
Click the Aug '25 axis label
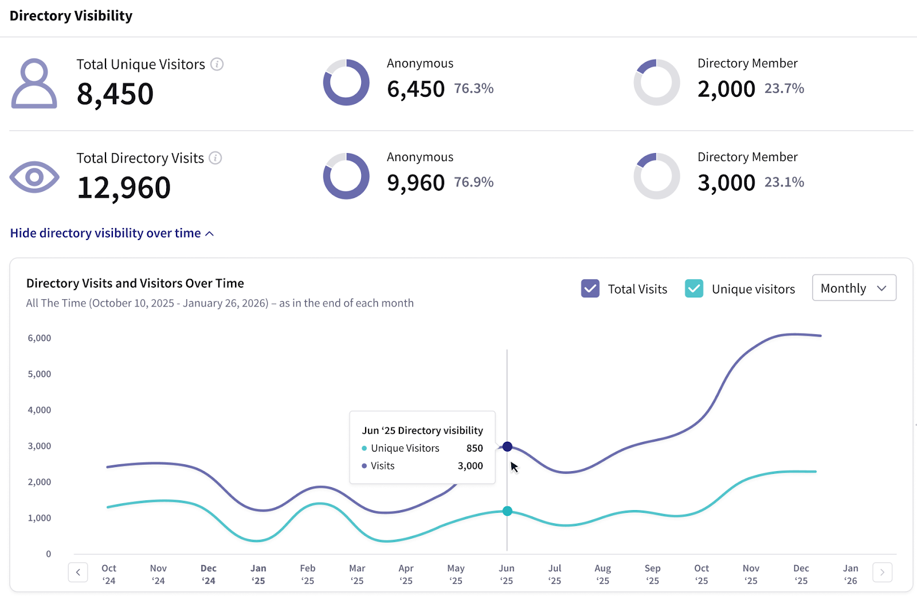tap(603, 574)
